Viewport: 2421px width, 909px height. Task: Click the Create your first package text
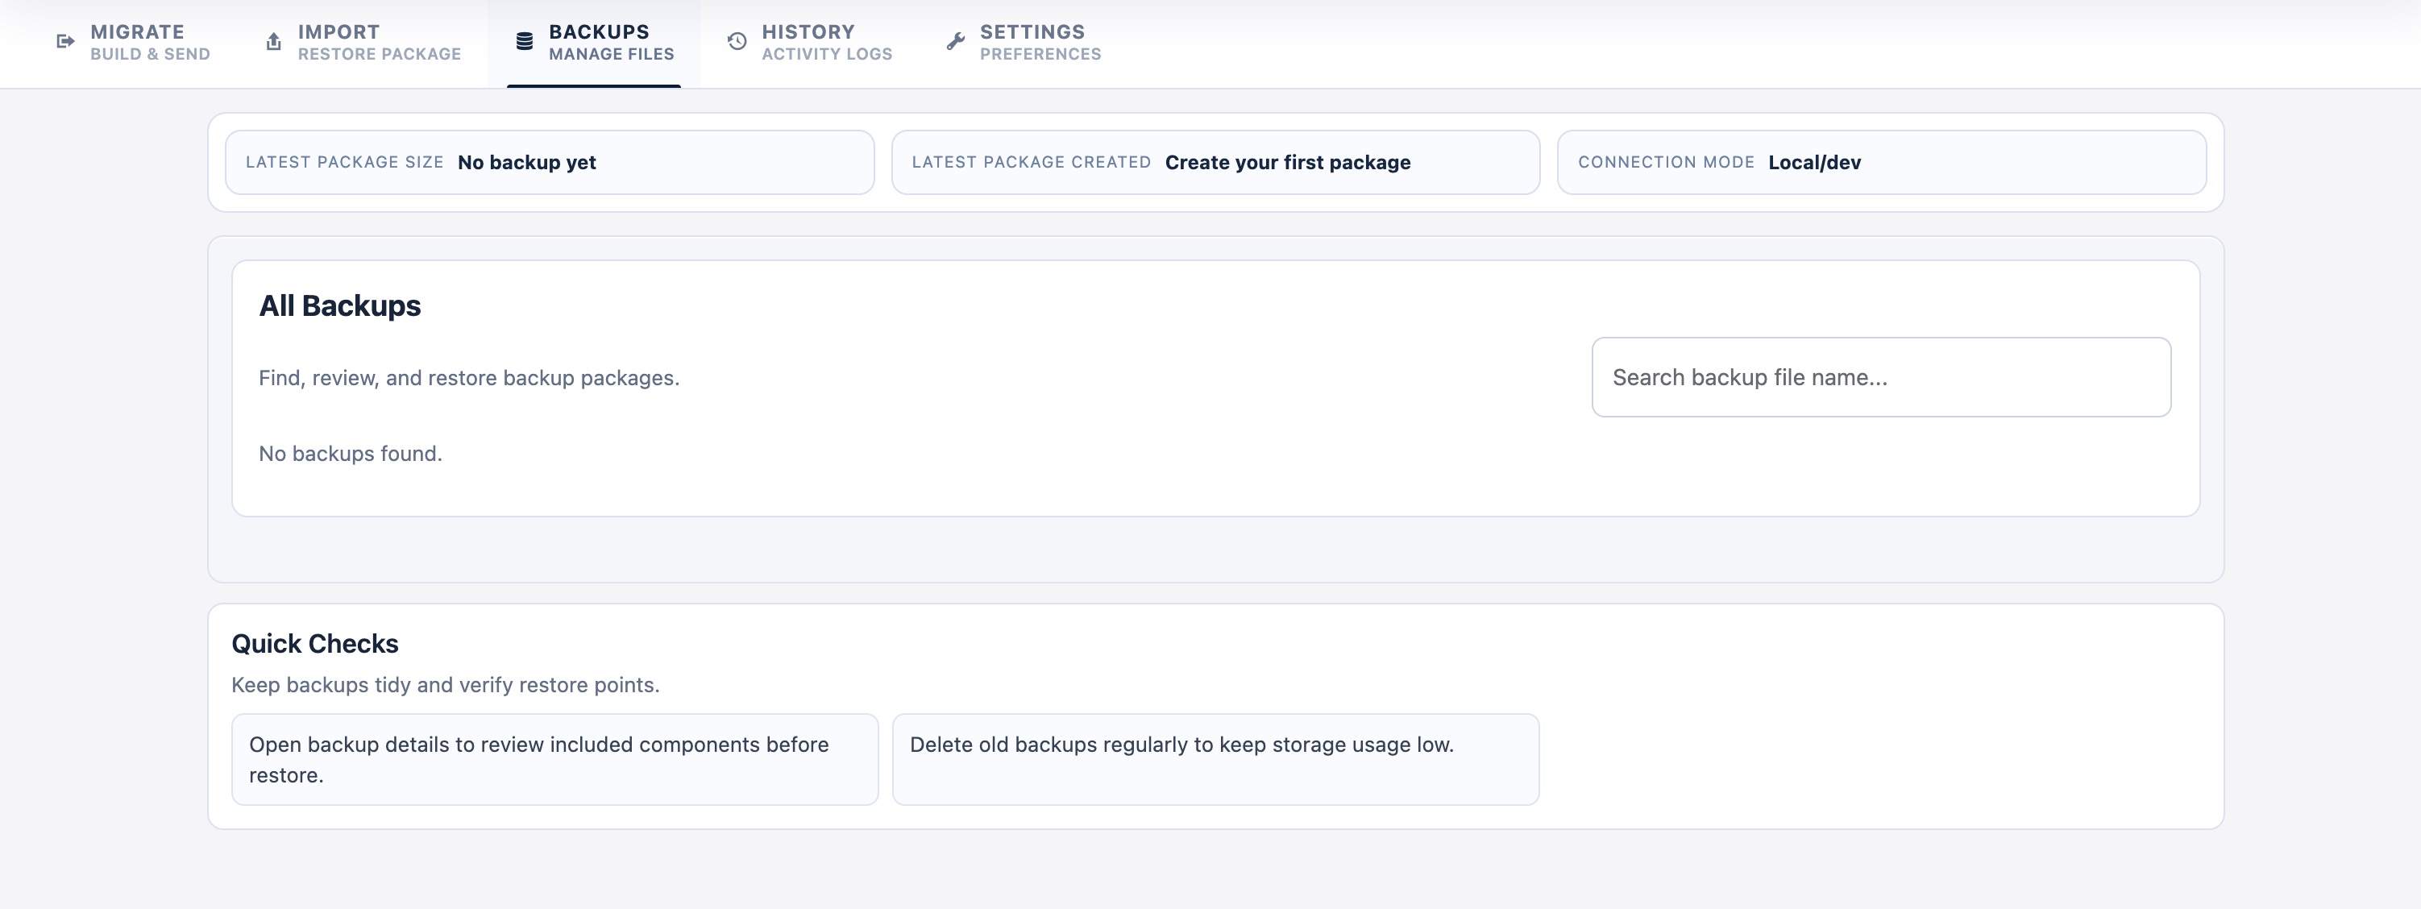[1286, 162]
